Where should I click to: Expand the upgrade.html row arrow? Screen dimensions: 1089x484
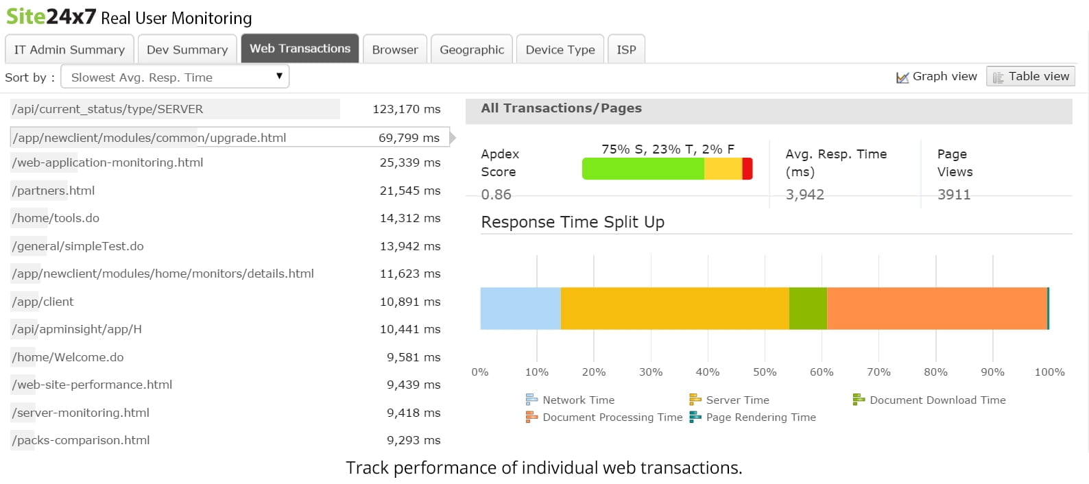(x=453, y=138)
